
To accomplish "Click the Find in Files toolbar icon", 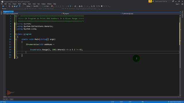I will (x=52, y=6).
